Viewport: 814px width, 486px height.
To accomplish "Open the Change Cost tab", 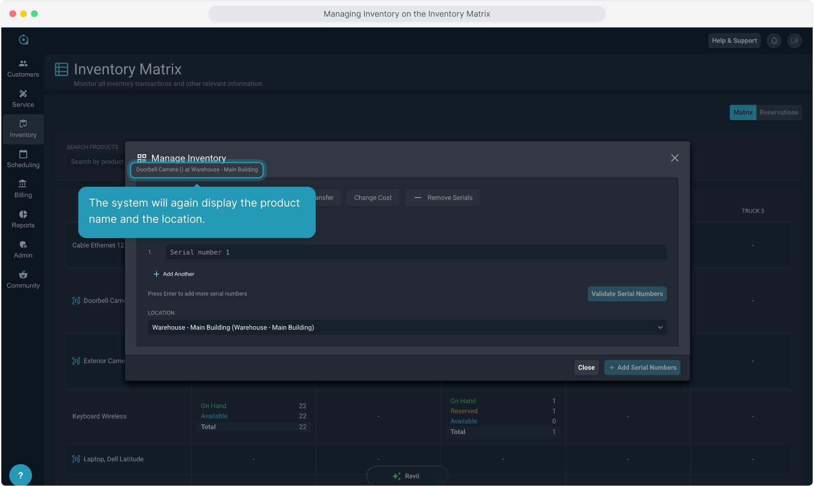I will point(372,198).
